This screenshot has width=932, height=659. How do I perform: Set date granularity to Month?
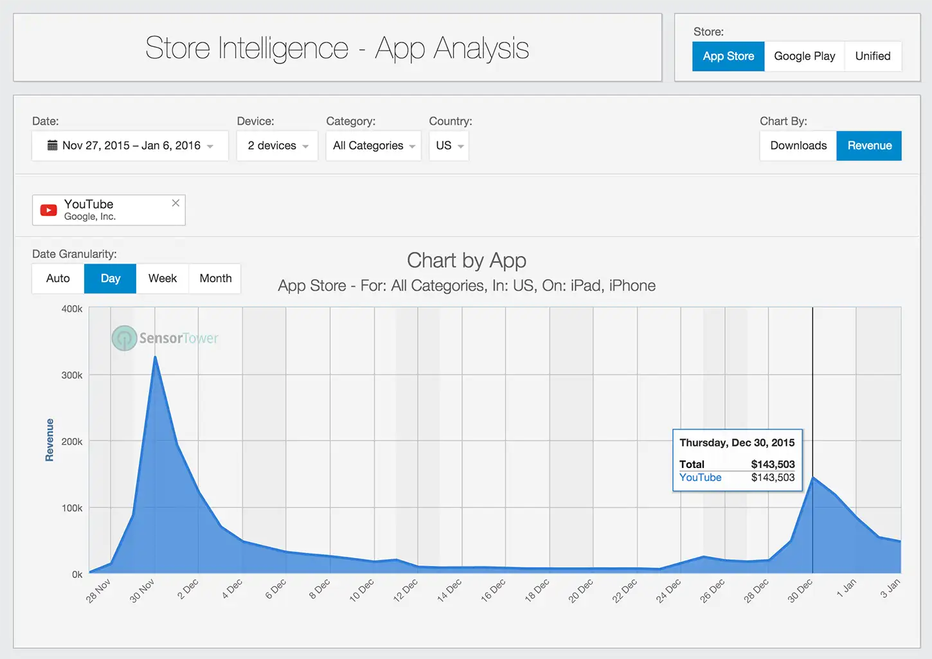215,278
